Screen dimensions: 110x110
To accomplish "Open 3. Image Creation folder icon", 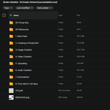I will pos(11,50).
